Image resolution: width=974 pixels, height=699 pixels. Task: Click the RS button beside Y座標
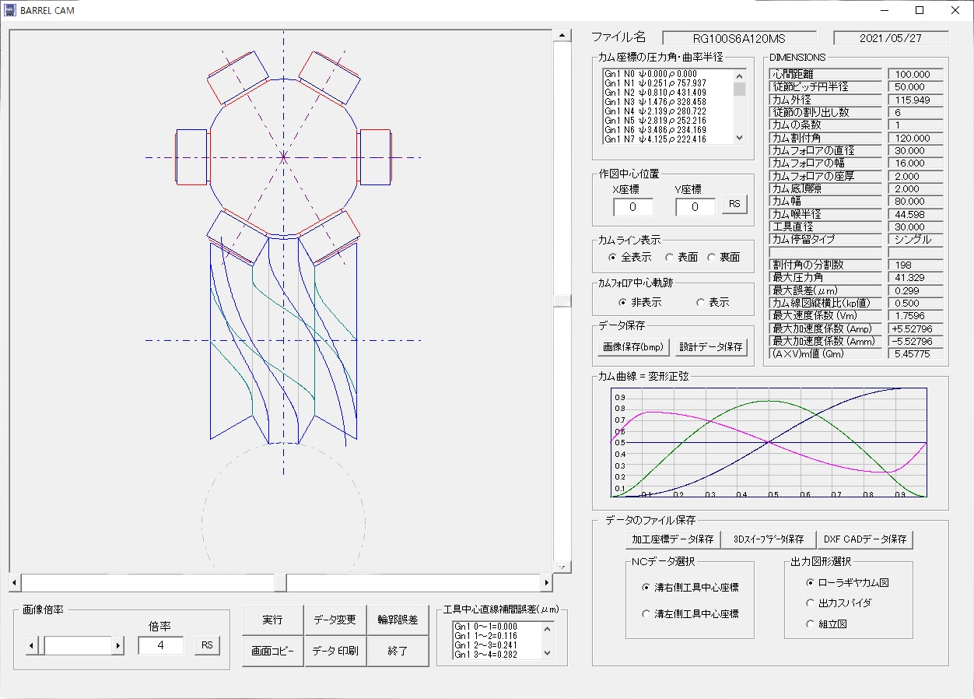click(734, 204)
